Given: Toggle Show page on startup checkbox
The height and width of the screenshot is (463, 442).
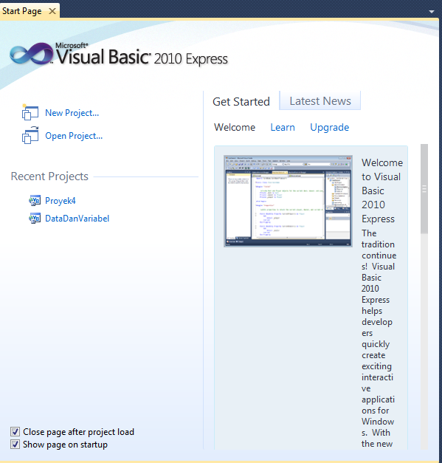Looking at the screenshot, I should pyautogui.click(x=15, y=444).
